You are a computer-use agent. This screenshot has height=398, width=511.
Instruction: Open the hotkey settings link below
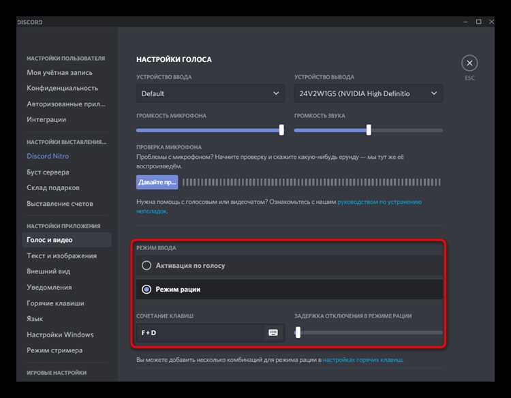pyautogui.click(x=362, y=360)
